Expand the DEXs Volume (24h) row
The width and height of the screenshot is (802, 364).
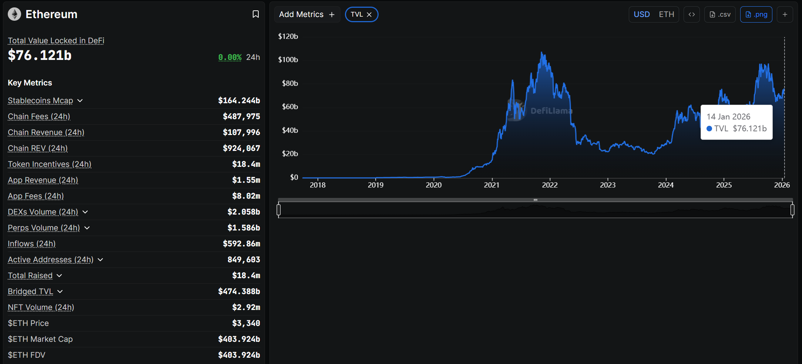(85, 212)
